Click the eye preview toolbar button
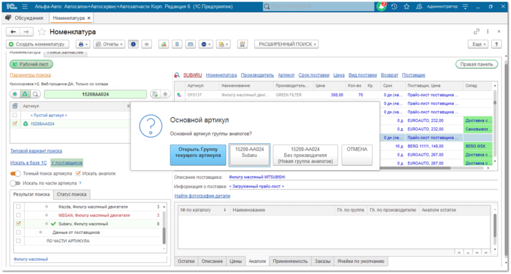The height and width of the screenshot is (274, 511). pyautogui.click(x=146, y=44)
